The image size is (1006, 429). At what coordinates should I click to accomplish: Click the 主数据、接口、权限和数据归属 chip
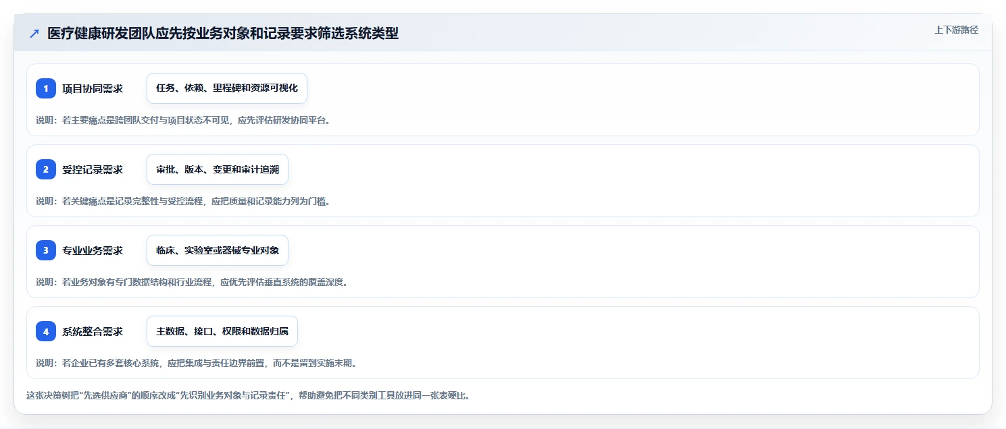coord(222,331)
